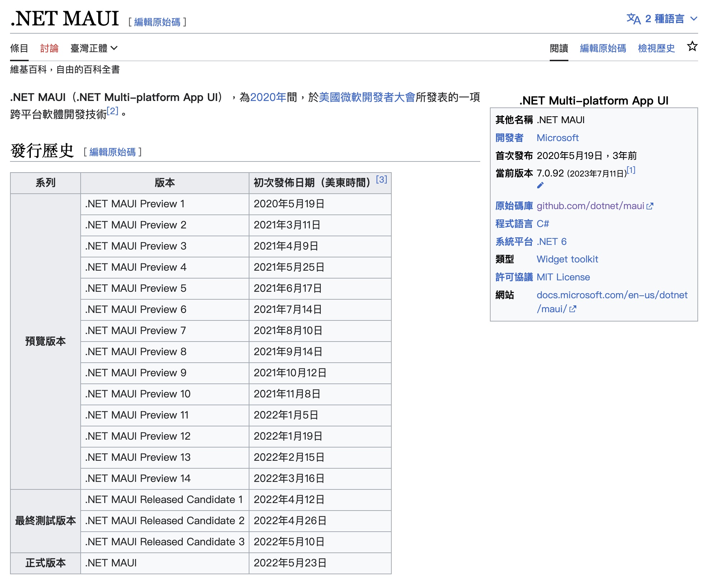Click the .NET MAUI Preview 14 cell
Viewport: 706px width, 580px height.
(x=165, y=479)
